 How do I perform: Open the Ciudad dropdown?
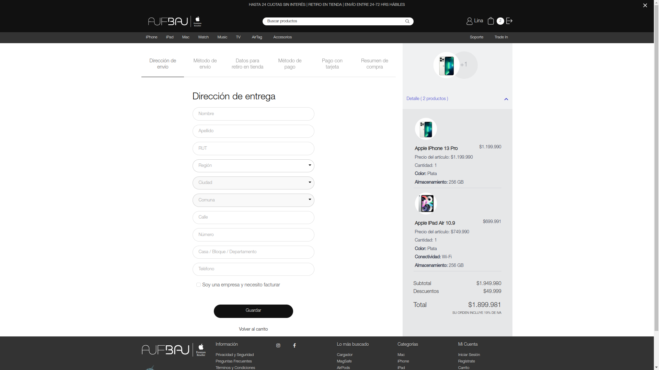[x=253, y=183]
